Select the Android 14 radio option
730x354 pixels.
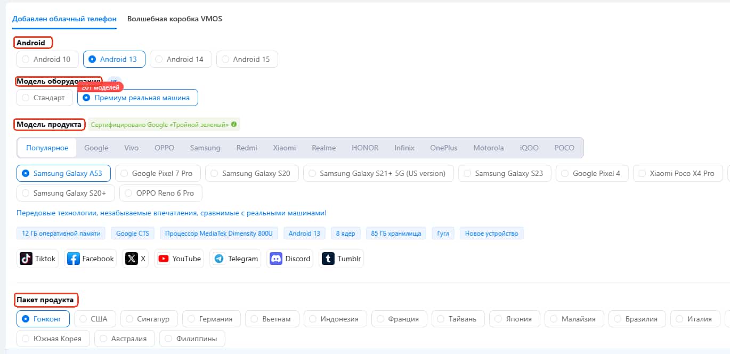coord(181,59)
